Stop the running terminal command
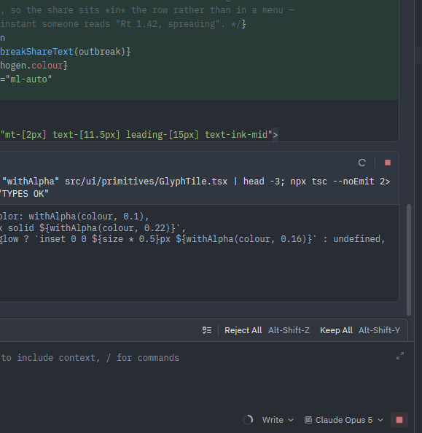 point(388,163)
